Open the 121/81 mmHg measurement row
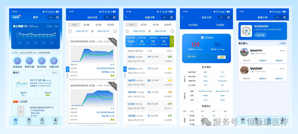The height and width of the screenshot is (134, 298). [x=150, y=106]
